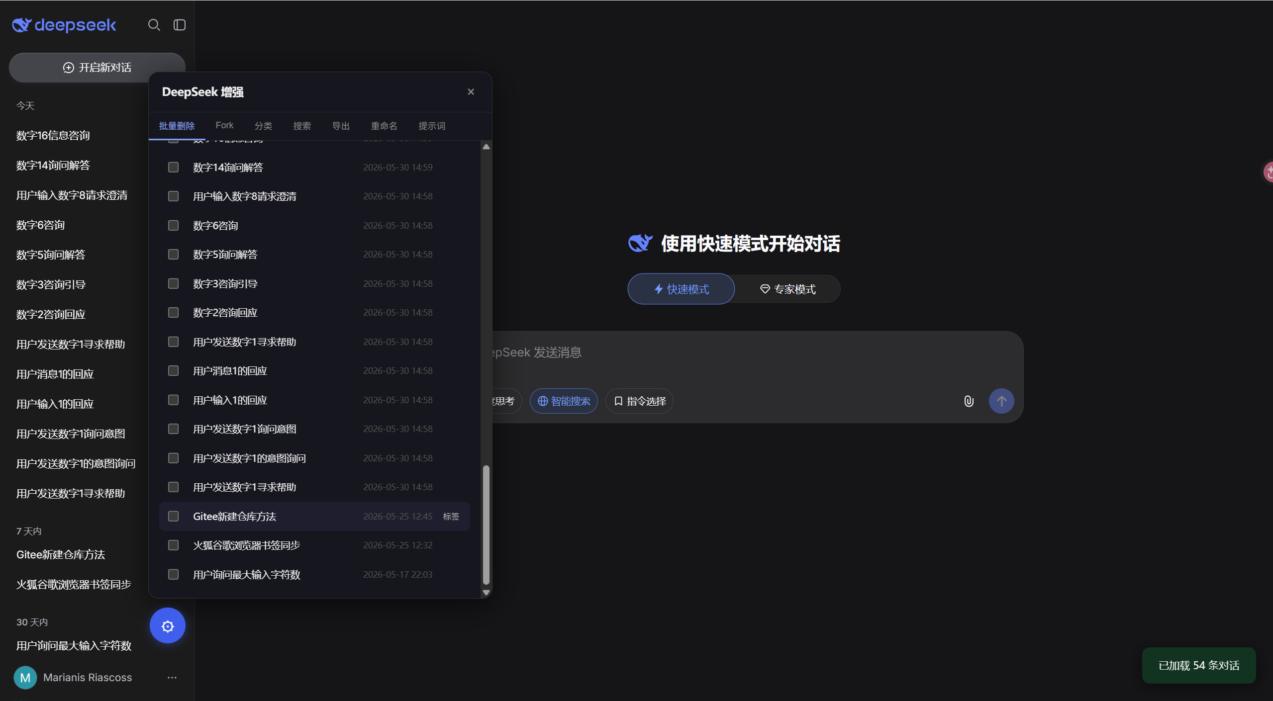This screenshot has height=701, width=1273.
Task: Open the 搜索 tab in the dialog
Action: 302,126
